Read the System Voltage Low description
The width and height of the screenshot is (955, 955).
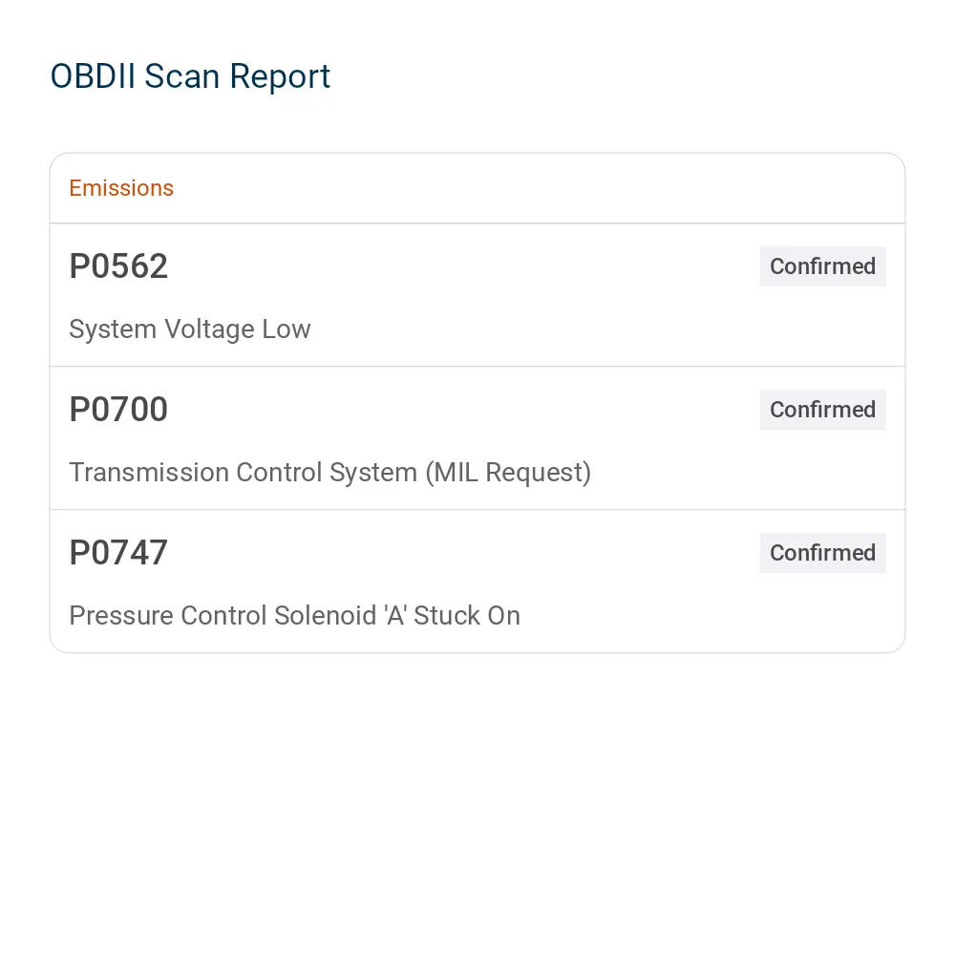pyautogui.click(x=190, y=329)
